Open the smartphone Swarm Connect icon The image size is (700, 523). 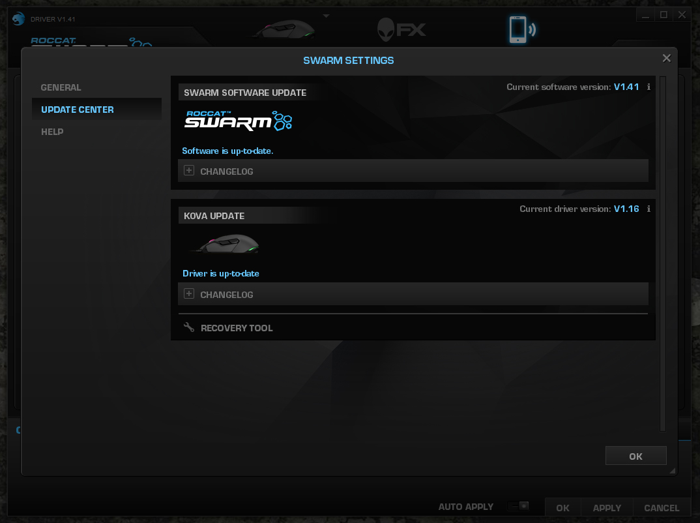(x=521, y=29)
